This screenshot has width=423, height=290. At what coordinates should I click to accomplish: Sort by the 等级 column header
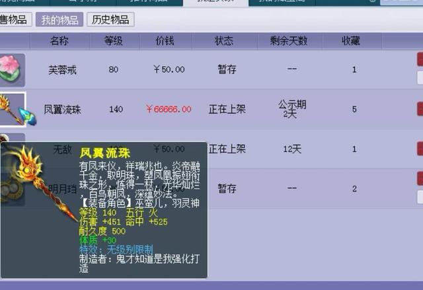click(114, 41)
